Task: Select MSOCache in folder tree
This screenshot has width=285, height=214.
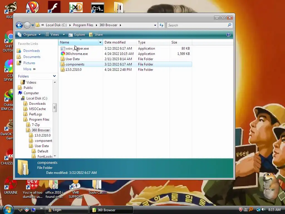Action: coord(37,109)
